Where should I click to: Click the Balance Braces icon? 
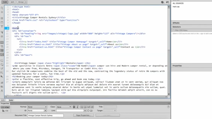click(x=2, y=36)
